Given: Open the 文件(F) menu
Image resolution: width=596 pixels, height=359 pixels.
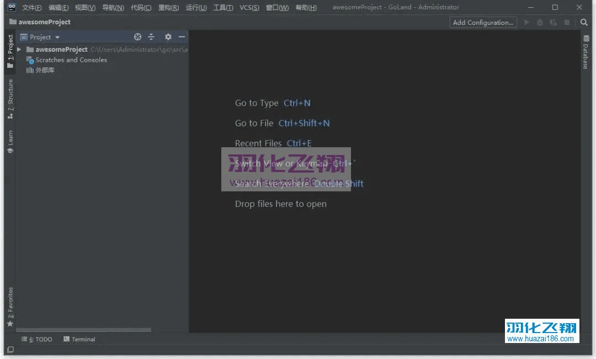Looking at the screenshot, I should coord(31,8).
